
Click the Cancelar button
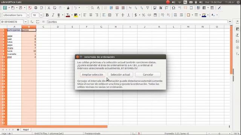tap(148, 75)
